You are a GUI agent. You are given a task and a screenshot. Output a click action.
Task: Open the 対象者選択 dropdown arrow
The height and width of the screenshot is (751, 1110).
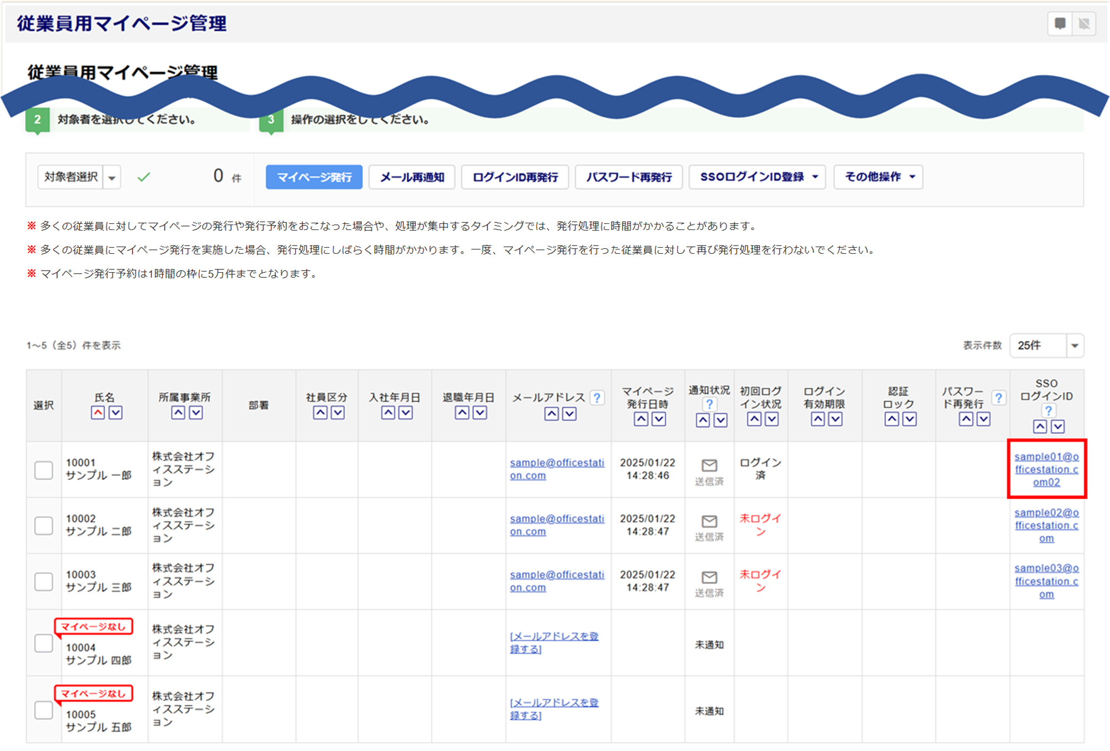(112, 177)
